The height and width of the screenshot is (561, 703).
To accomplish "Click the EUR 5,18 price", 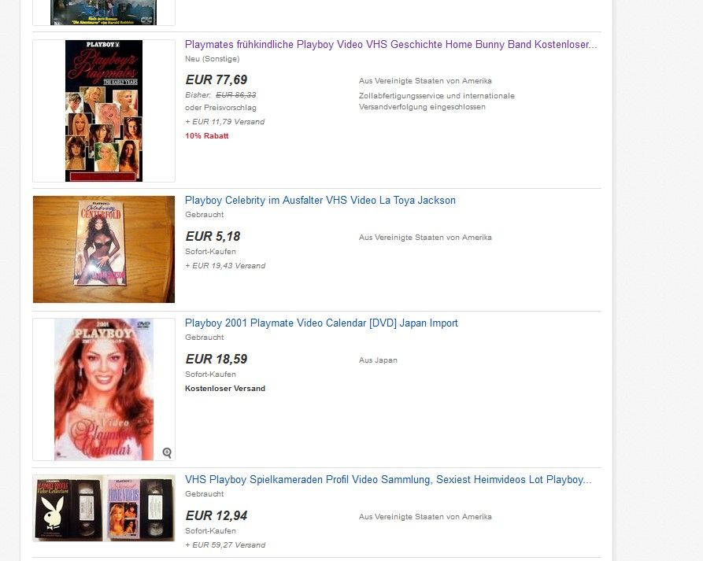I will 213,236.
